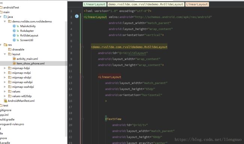
Task: Click the "utf-8" encoding value
Action: coord(142,11)
